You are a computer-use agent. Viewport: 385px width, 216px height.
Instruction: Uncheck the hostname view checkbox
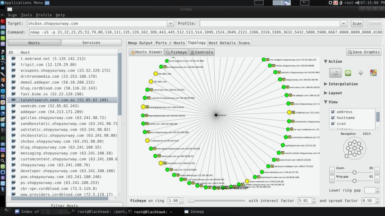coord(333,118)
